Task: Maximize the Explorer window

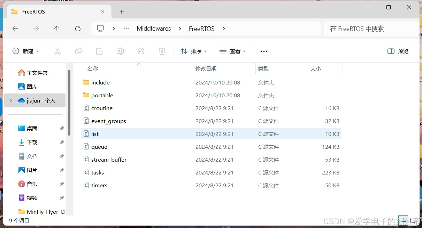Action: pyautogui.click(x=389, y=7)
